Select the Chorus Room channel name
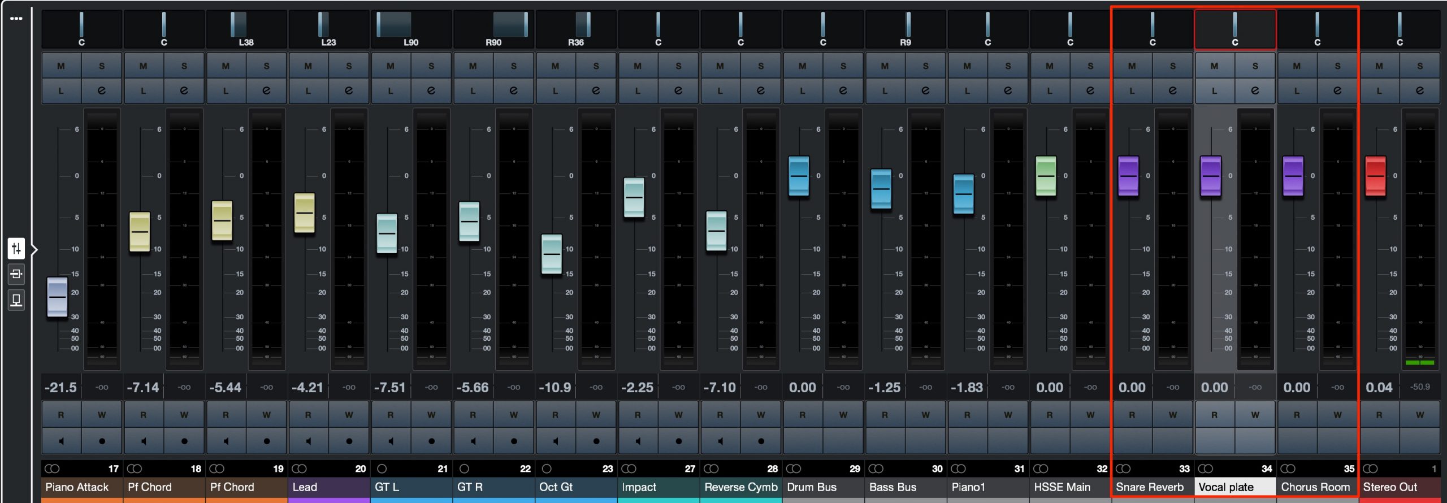This screenshot has width=1447, height=503. (x=1317, y=487)
